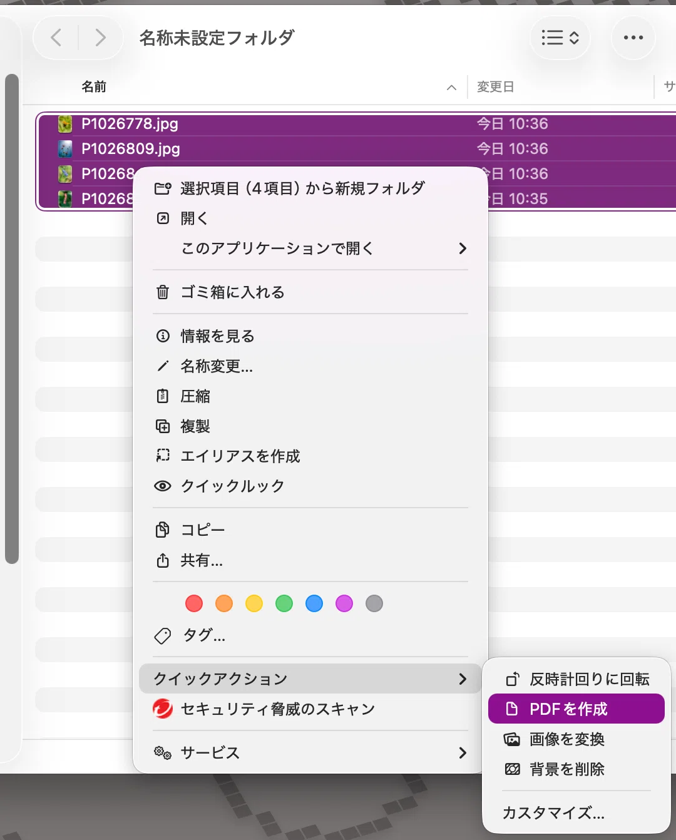676x840 pixels.
Task: Click the 今日 10:36 date for P1026809.jpg
Action: [513, 149]
